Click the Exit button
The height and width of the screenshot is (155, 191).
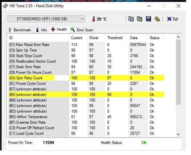[173, 19]
